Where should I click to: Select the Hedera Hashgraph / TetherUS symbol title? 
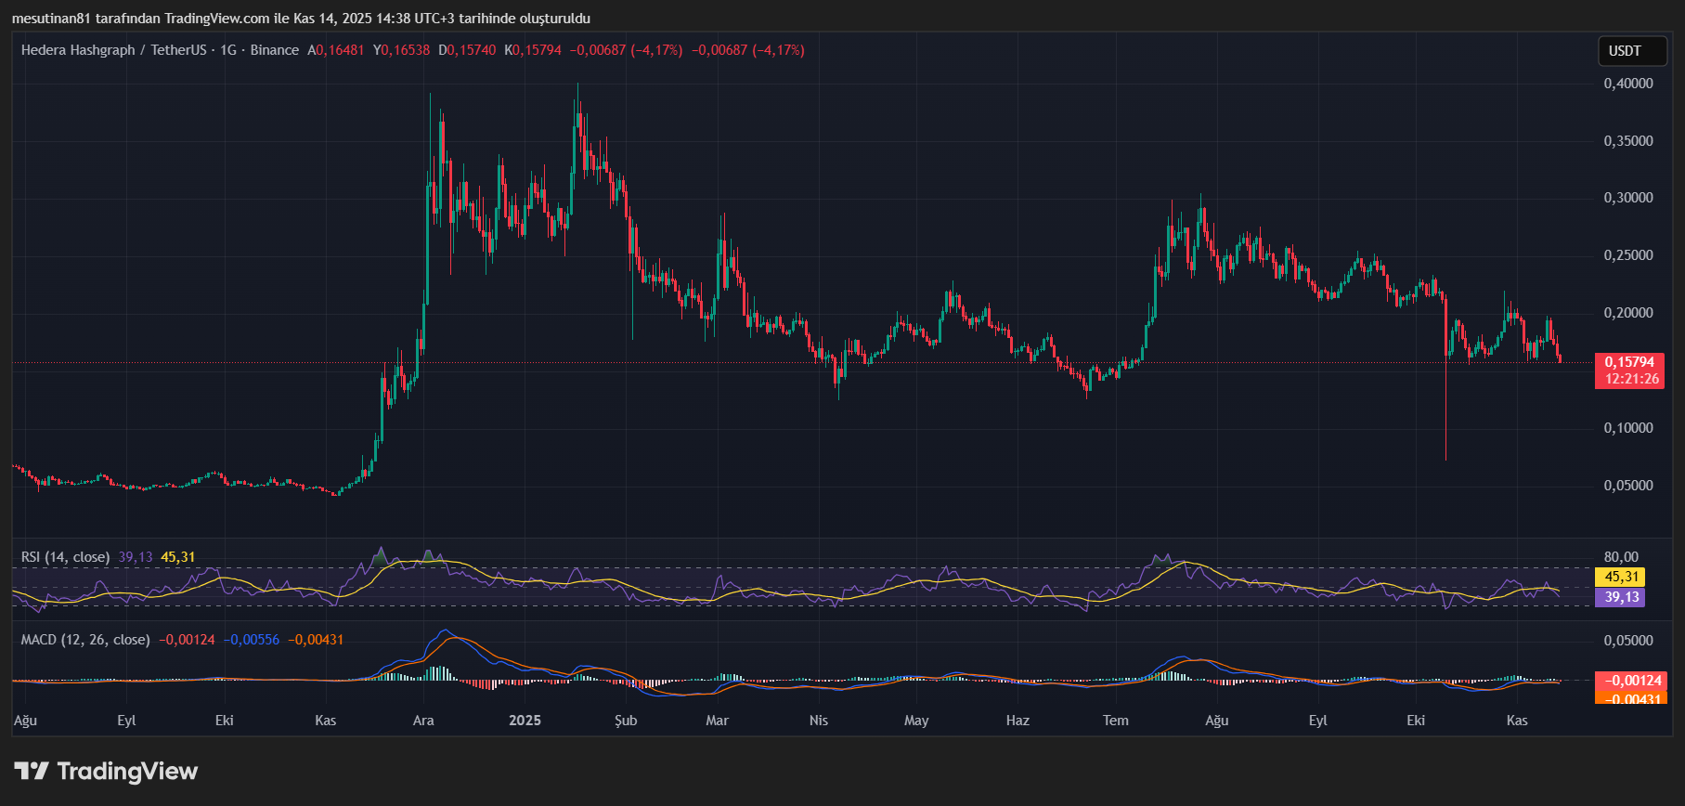coord(113,50)
